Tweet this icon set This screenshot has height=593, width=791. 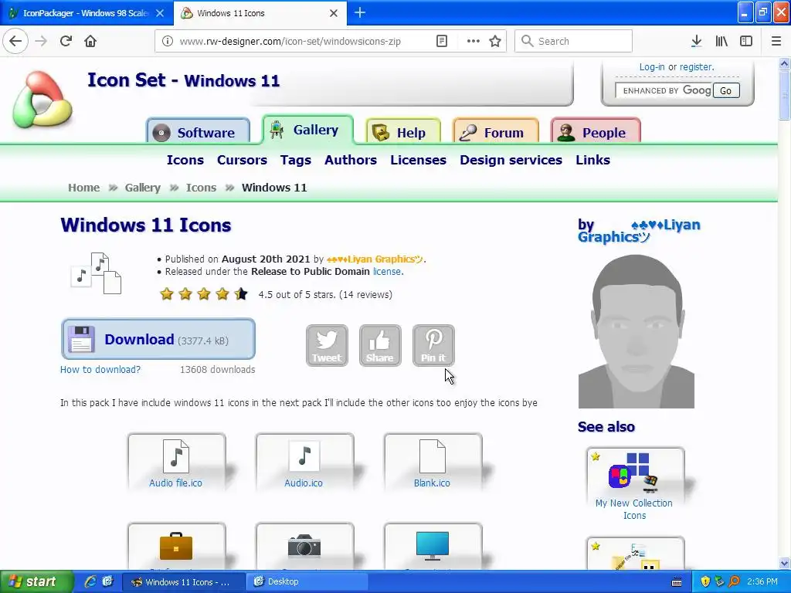(x=327, y=345)
